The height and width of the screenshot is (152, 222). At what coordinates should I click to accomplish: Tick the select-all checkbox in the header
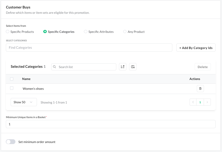(12, 79)
